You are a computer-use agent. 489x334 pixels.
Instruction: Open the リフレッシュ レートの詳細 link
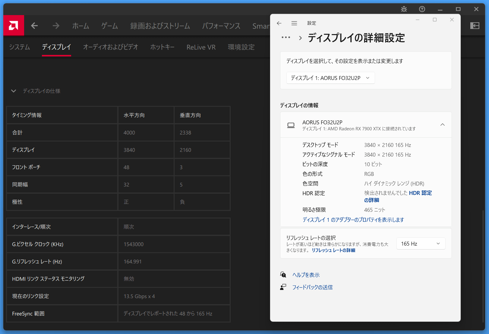point(333,250)
